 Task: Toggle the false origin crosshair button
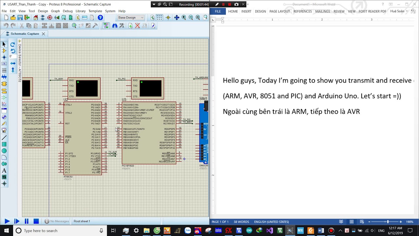[168, 18]
